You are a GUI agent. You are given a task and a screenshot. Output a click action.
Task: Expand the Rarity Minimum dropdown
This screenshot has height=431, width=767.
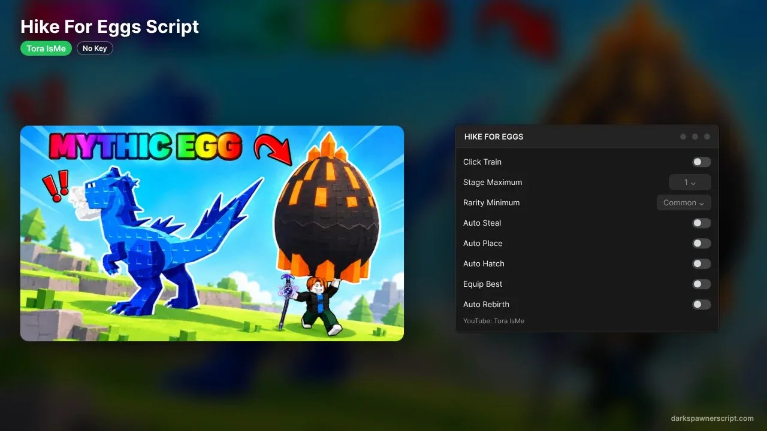[x=684, y=202]
